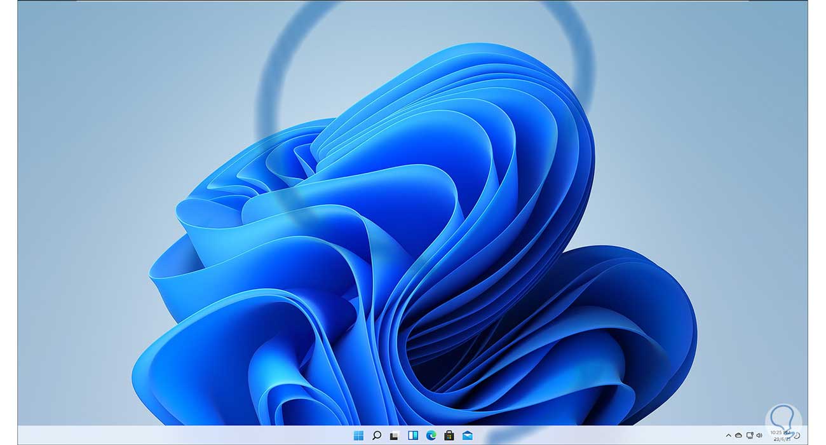Open the Widgets panel
The width and height of the screenshot is (826, 445).
click(x=413, y=435)
